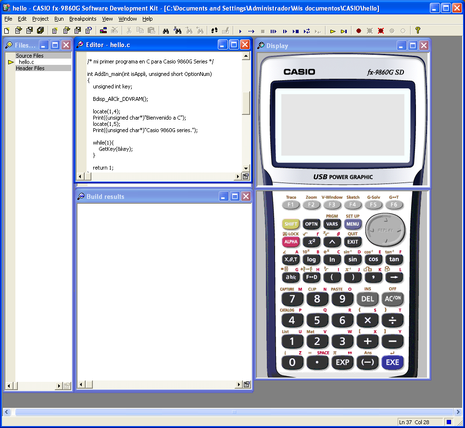465x428 pixels.
Task: Open the Breakpoints menu
Action: point(83,19)
